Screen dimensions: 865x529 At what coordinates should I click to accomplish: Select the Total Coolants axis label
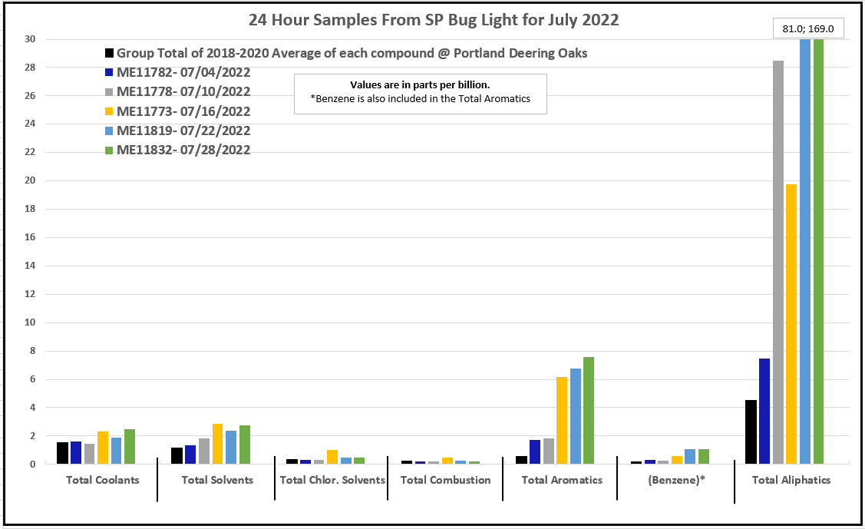pos(101,480)
